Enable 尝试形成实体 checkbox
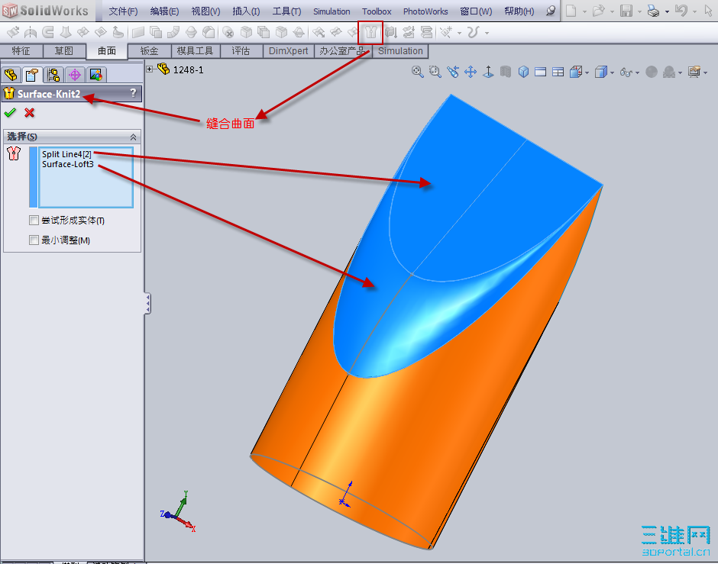Viewport: 718px width, 564px height. pyautogui.click(x=34, y=221)
